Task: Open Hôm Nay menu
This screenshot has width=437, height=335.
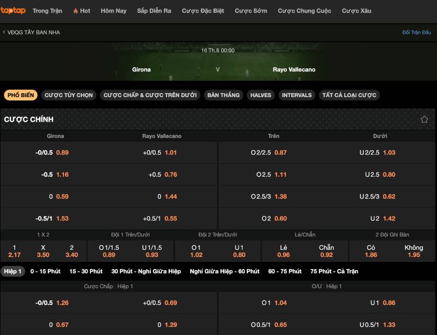Action: pos(114,11)
